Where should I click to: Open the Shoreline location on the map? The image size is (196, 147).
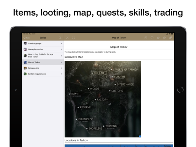[x=94, y=129]
